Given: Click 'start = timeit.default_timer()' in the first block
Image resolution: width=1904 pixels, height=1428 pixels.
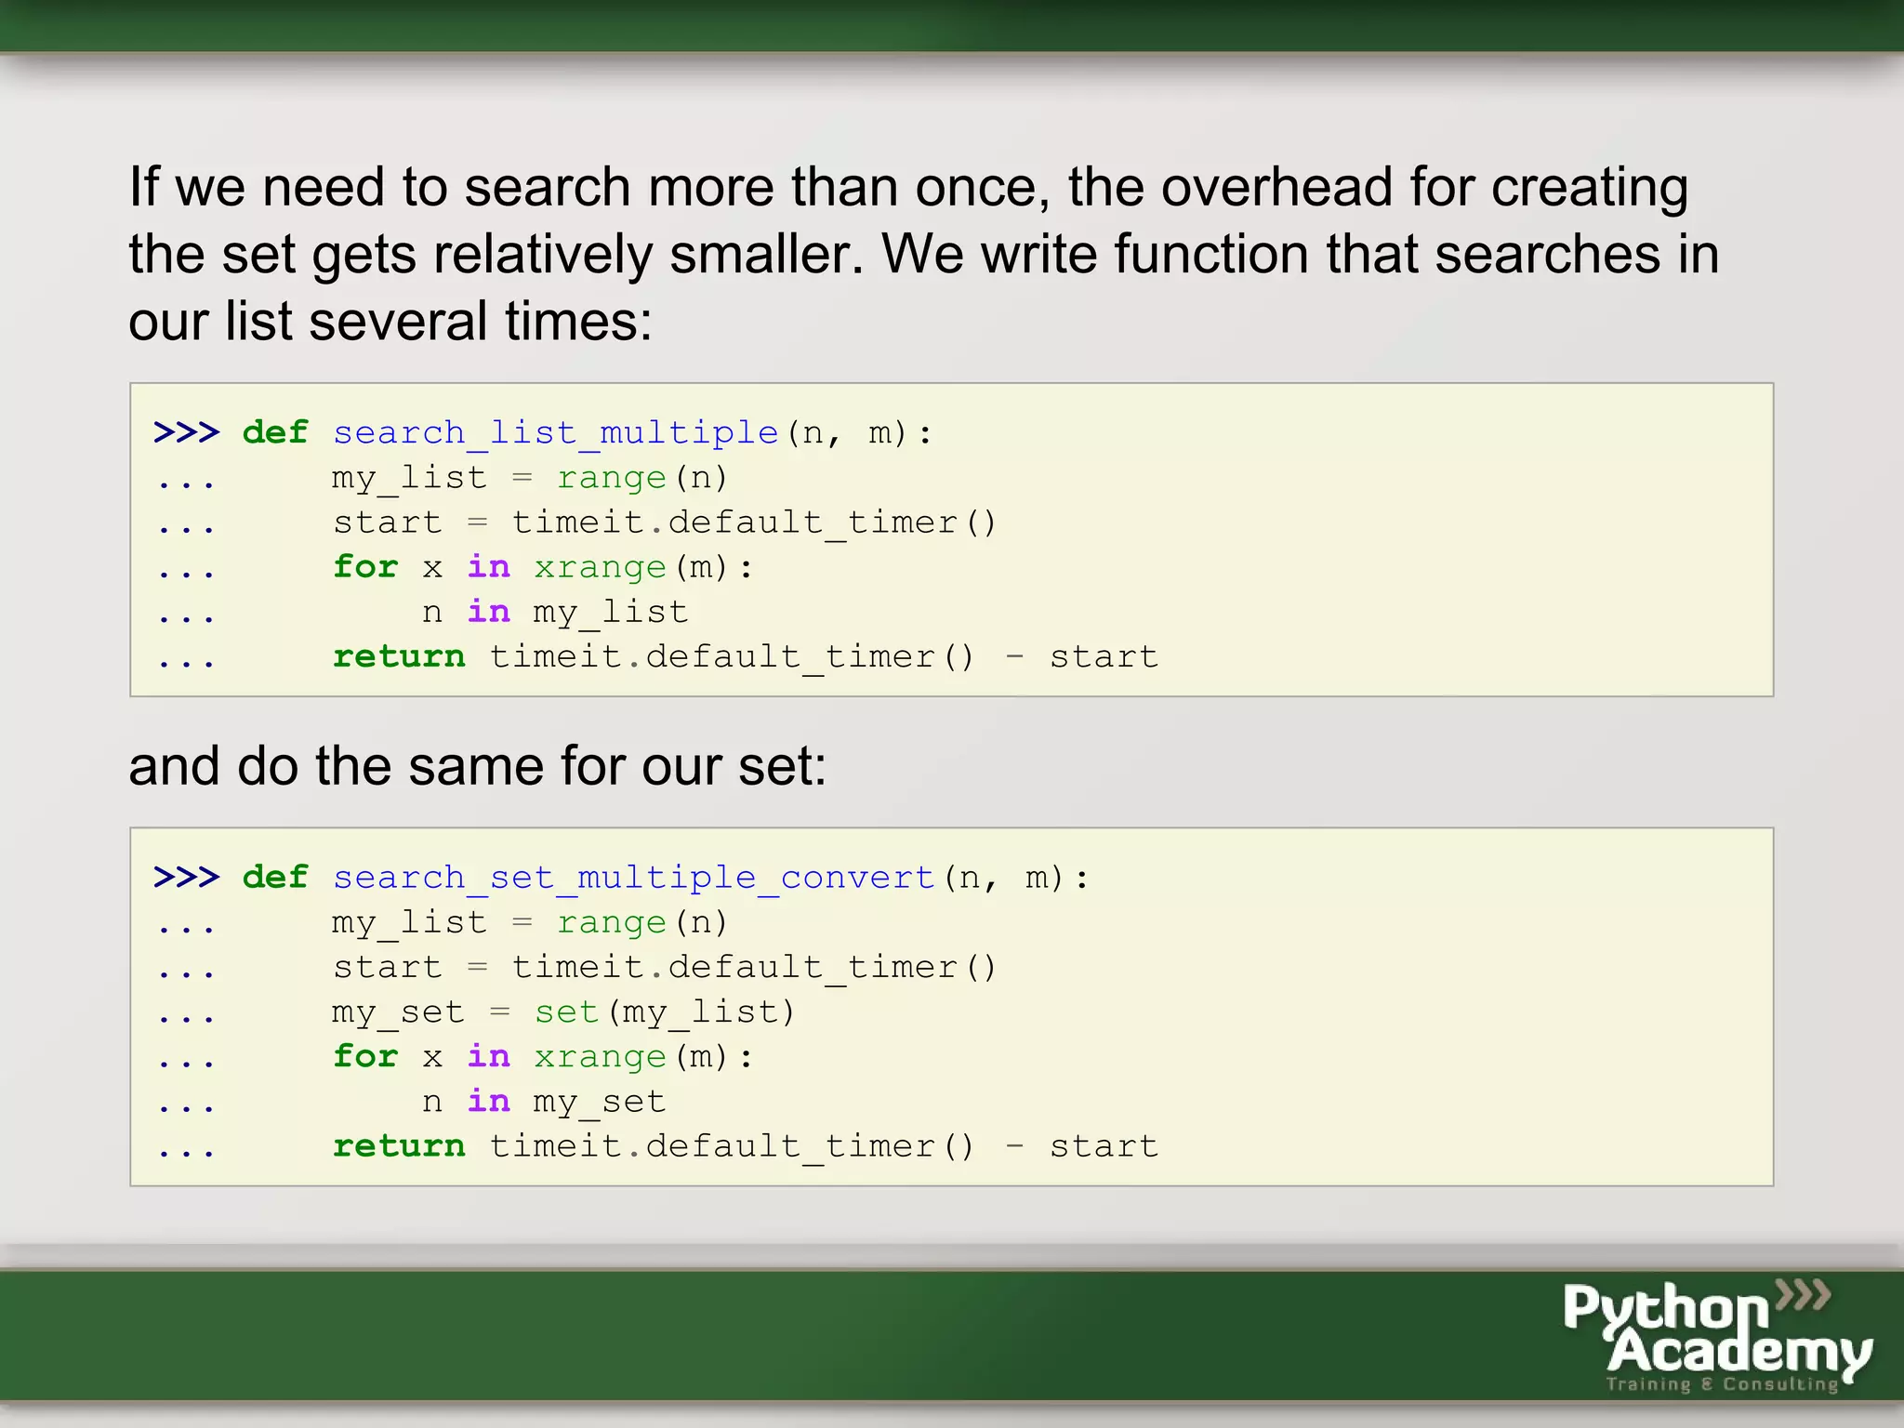Looking at the screenshot, I should coord(665,522).
